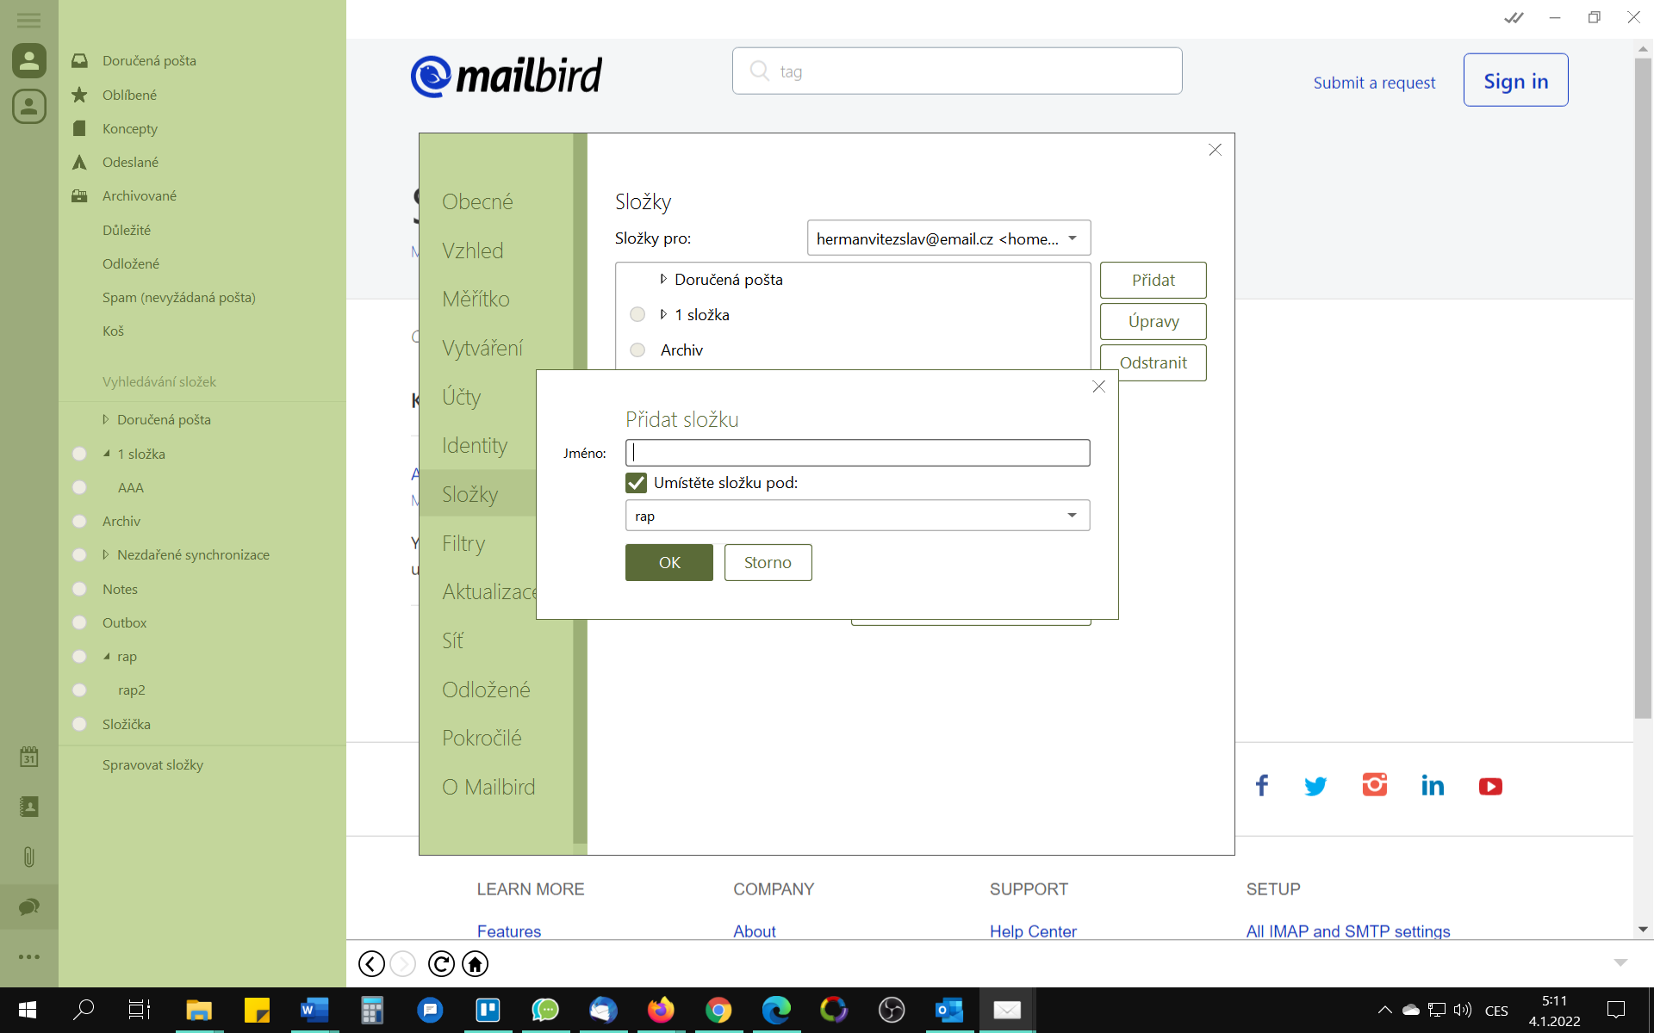
Task: Select radio button next to Archiv in dialog
Action: 637,349
